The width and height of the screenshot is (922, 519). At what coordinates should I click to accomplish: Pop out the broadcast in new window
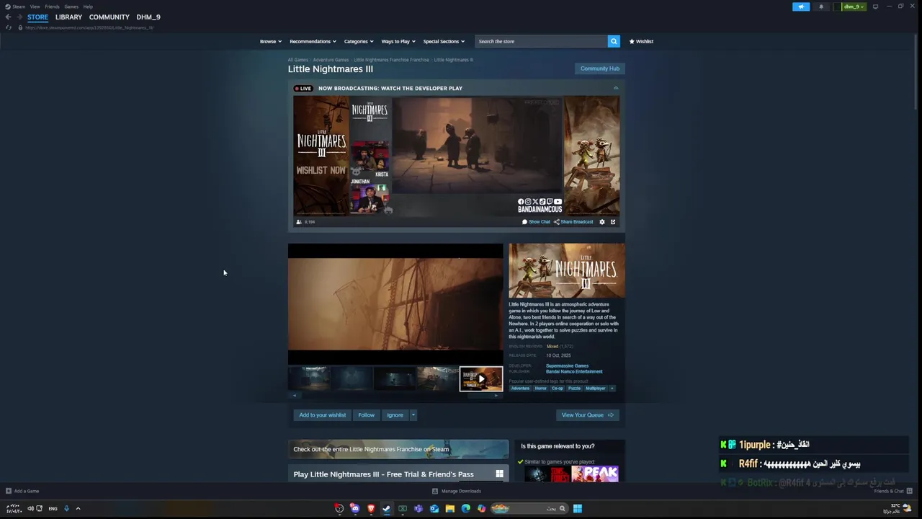[613, 222]
